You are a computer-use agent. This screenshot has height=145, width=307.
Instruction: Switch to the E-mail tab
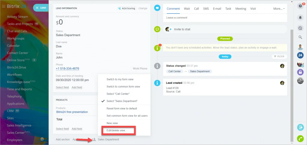[217, 9]
